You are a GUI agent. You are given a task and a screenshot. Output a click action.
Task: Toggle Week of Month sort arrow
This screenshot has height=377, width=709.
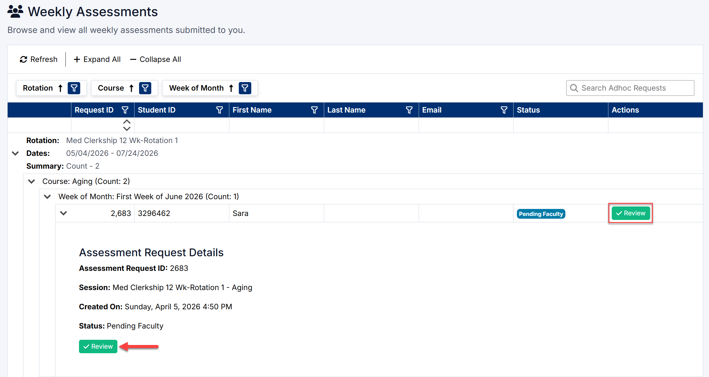231,88
